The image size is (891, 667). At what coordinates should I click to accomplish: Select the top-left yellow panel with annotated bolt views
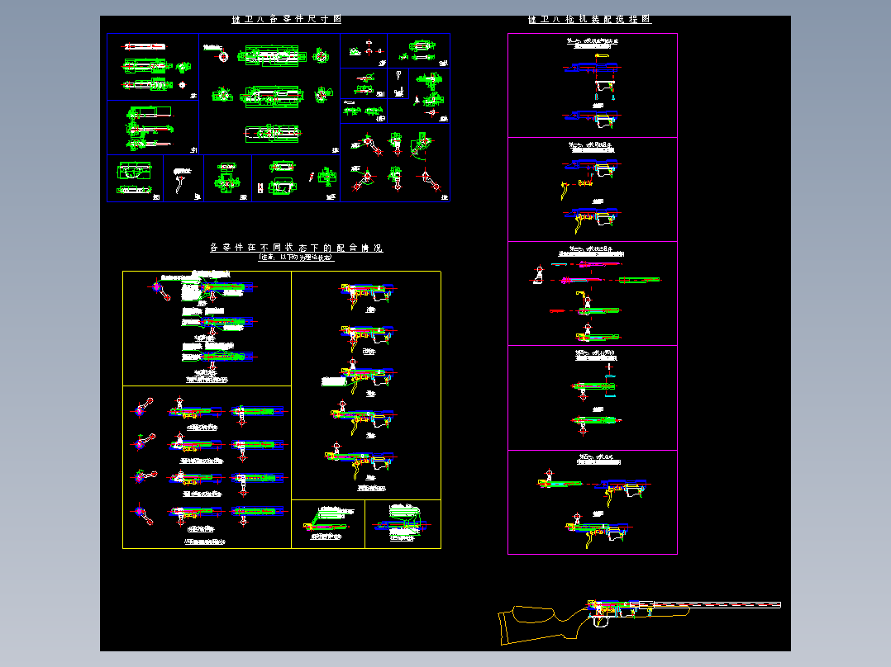(207, 329)
